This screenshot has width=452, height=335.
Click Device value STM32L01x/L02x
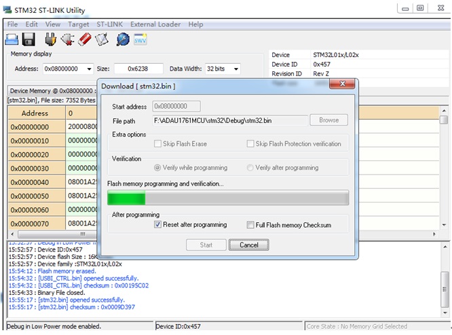(x=336, y=55)
